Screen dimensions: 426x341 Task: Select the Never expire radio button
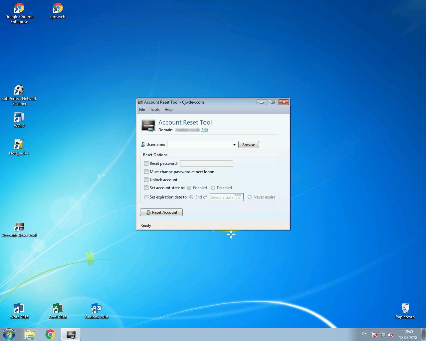coord(250,197)
